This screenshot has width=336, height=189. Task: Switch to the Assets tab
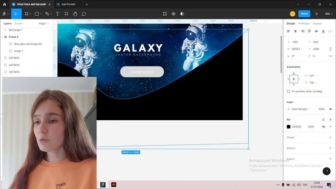coord(19,23)
